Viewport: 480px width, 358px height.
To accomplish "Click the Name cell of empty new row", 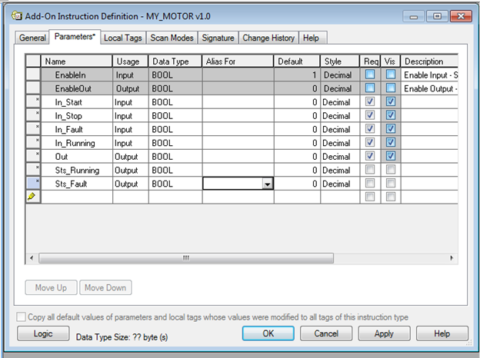I will click(x=77, y=197).
